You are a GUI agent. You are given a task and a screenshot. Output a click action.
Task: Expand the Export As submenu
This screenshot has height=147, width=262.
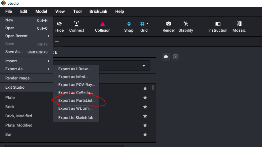[x=26, y=69]
